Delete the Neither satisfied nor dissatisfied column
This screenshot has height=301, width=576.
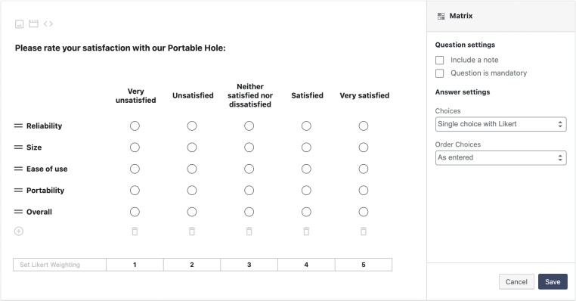(249, 231)
